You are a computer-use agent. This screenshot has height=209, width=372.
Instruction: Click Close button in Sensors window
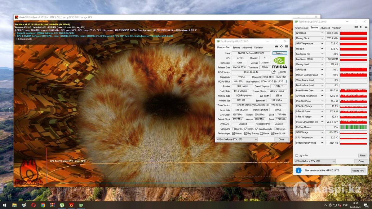pyautogui.click(x=361, y=161)
